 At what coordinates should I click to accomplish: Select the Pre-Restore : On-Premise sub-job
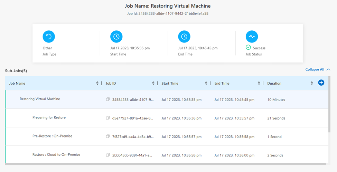click(x=167, y=136)
